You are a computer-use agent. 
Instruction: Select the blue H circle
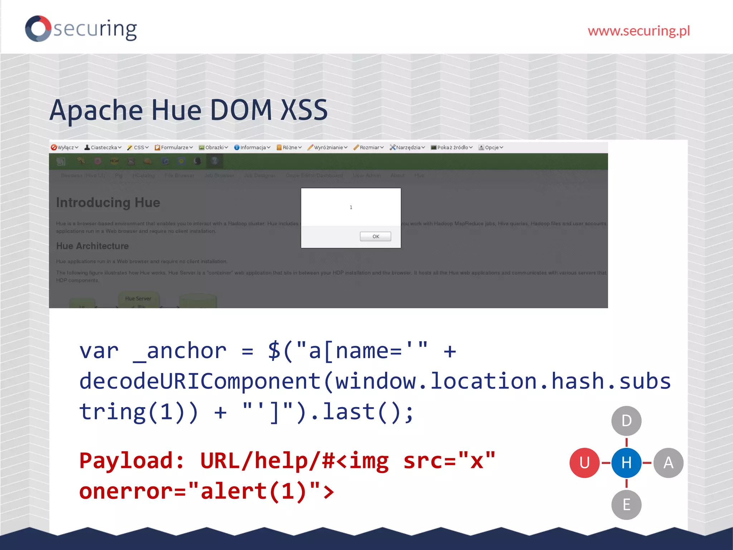pos(626,463)
